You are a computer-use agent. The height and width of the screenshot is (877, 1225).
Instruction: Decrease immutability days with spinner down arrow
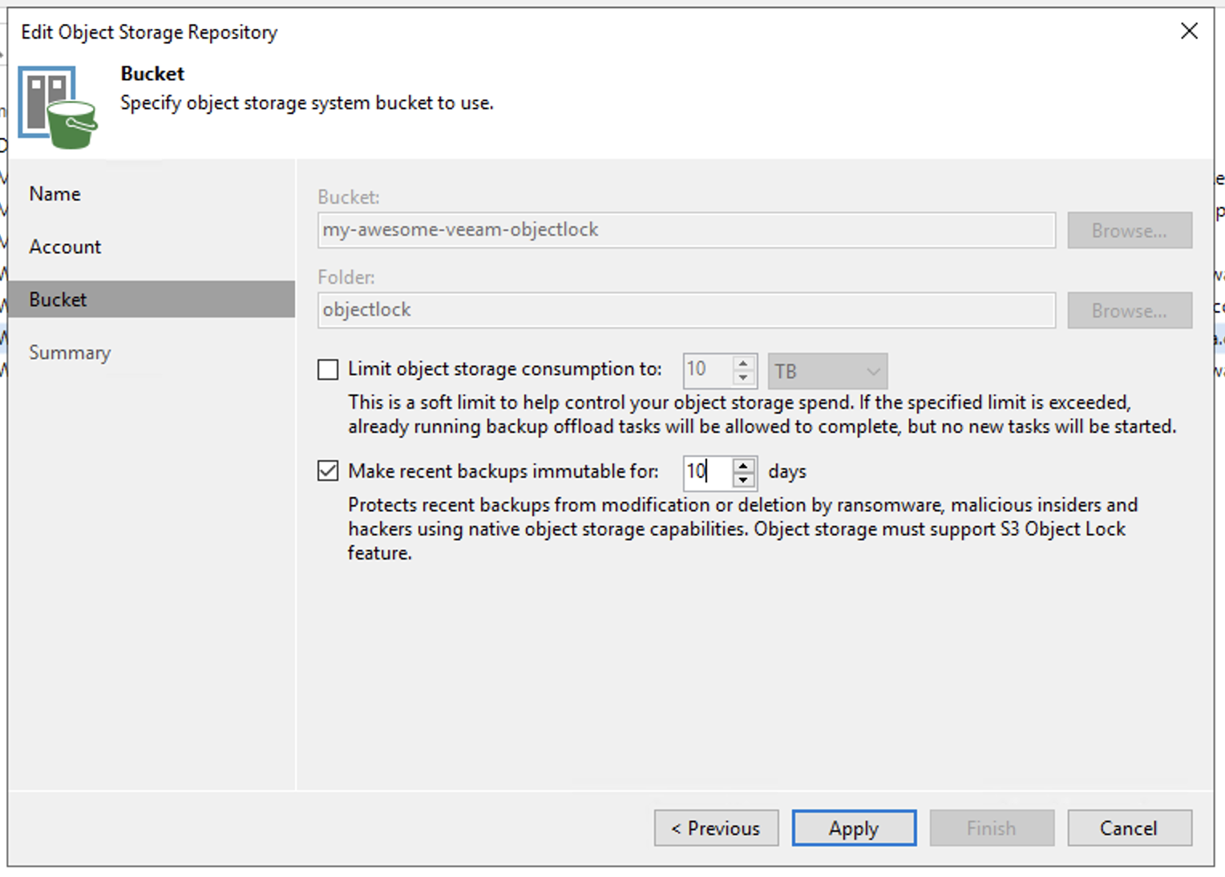(x=744, y=479)
